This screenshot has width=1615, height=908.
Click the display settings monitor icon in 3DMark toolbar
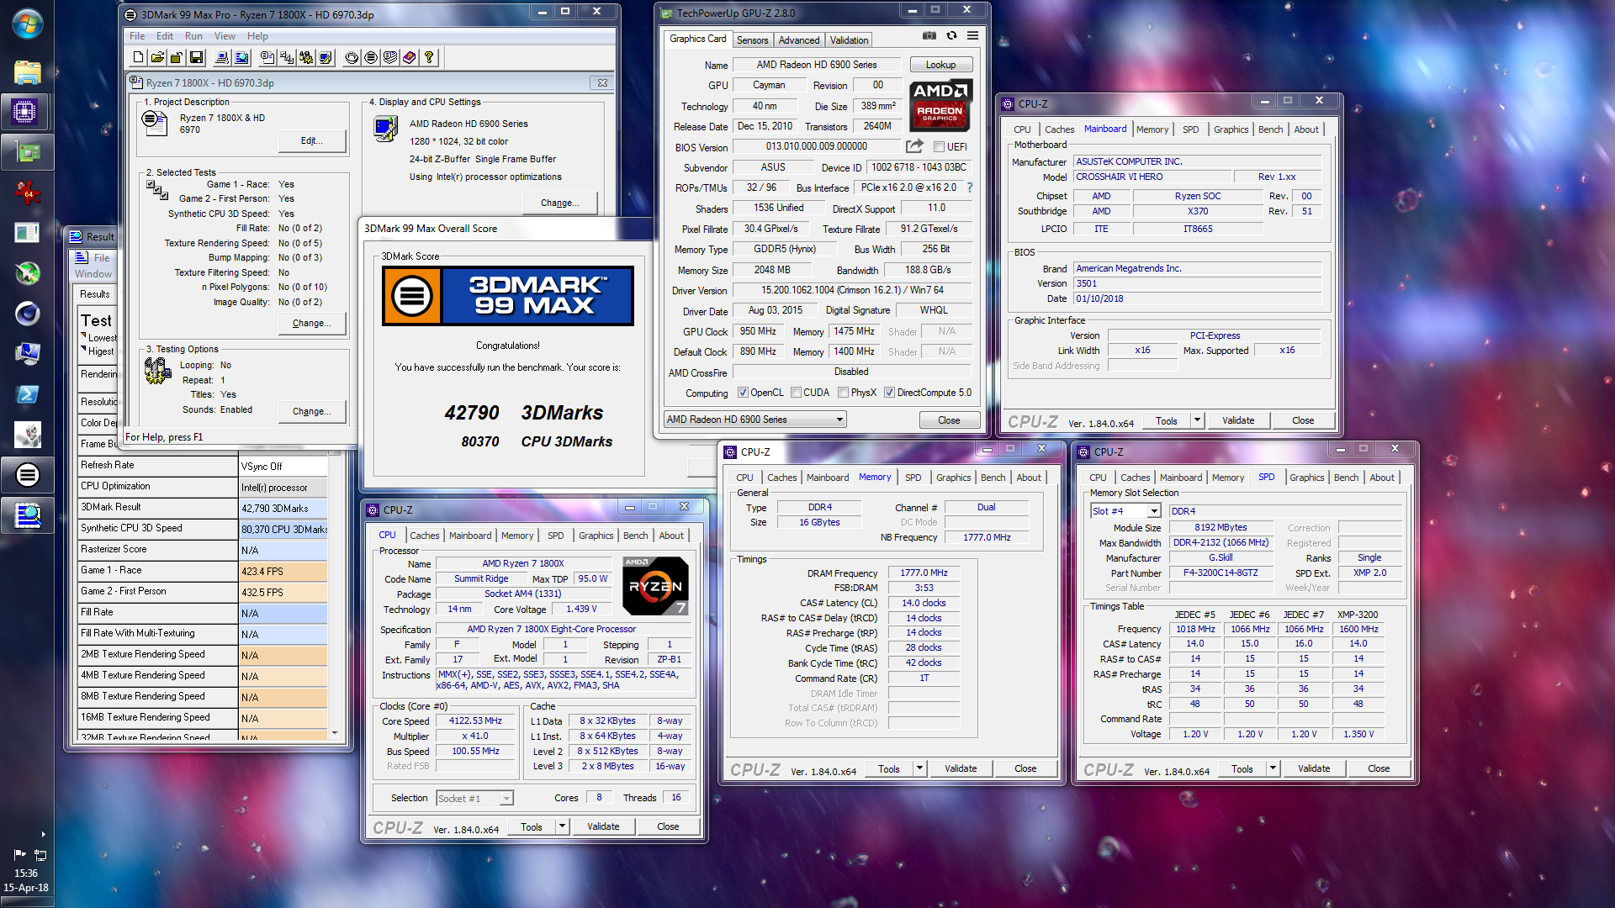(326, 57)
